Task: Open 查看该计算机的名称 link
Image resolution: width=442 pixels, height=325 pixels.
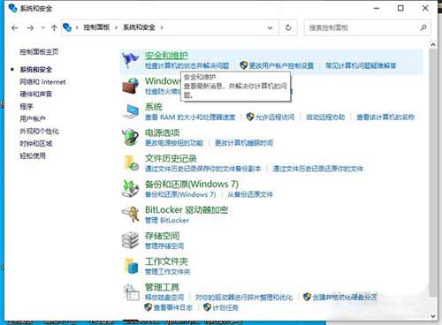Action: point(385,117)
